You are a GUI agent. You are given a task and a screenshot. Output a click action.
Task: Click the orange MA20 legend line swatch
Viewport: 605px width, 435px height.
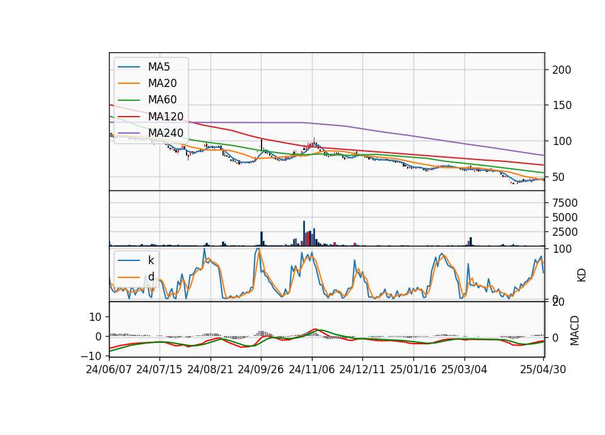129,83
